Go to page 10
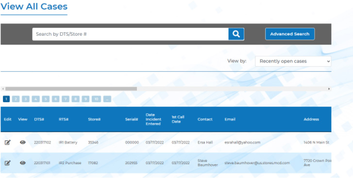This screenshot has width=353, height=184. click(x=96, y=99)
